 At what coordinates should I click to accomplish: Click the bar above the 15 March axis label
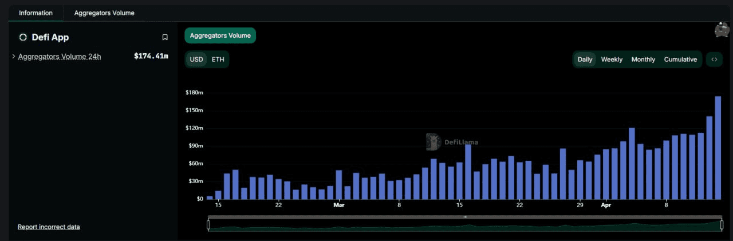tap(459, 180)
